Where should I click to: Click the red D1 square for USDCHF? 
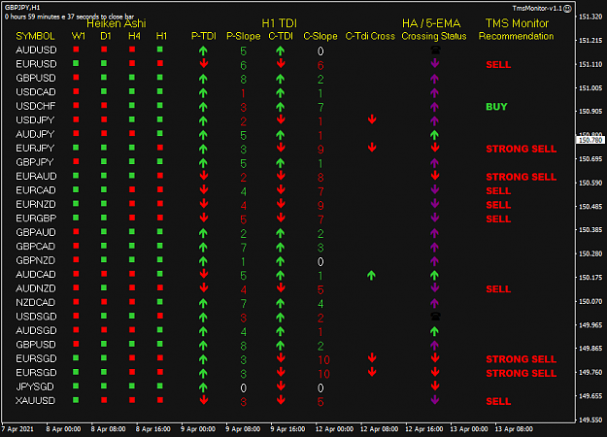click(104, 105)
